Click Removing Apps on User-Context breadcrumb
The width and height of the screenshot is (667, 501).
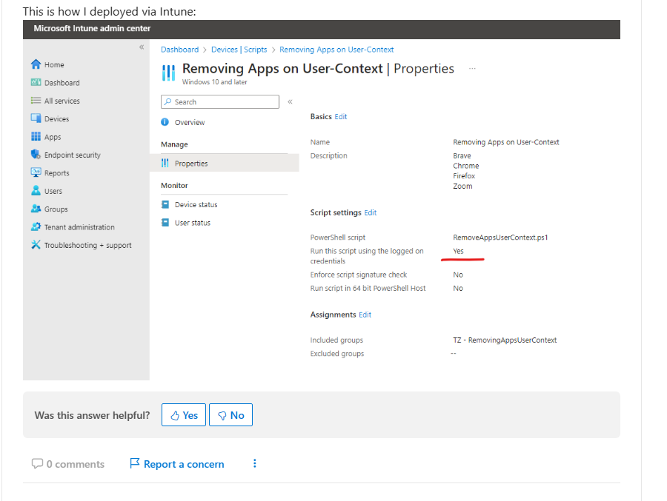coord(336,50)
